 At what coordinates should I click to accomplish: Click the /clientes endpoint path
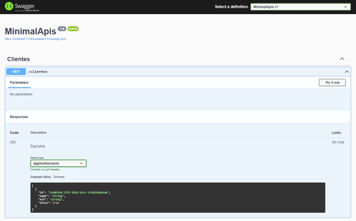38,72
